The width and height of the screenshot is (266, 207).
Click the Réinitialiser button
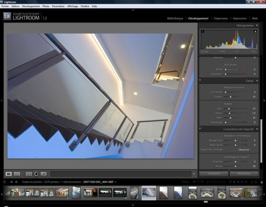(244, 174)
